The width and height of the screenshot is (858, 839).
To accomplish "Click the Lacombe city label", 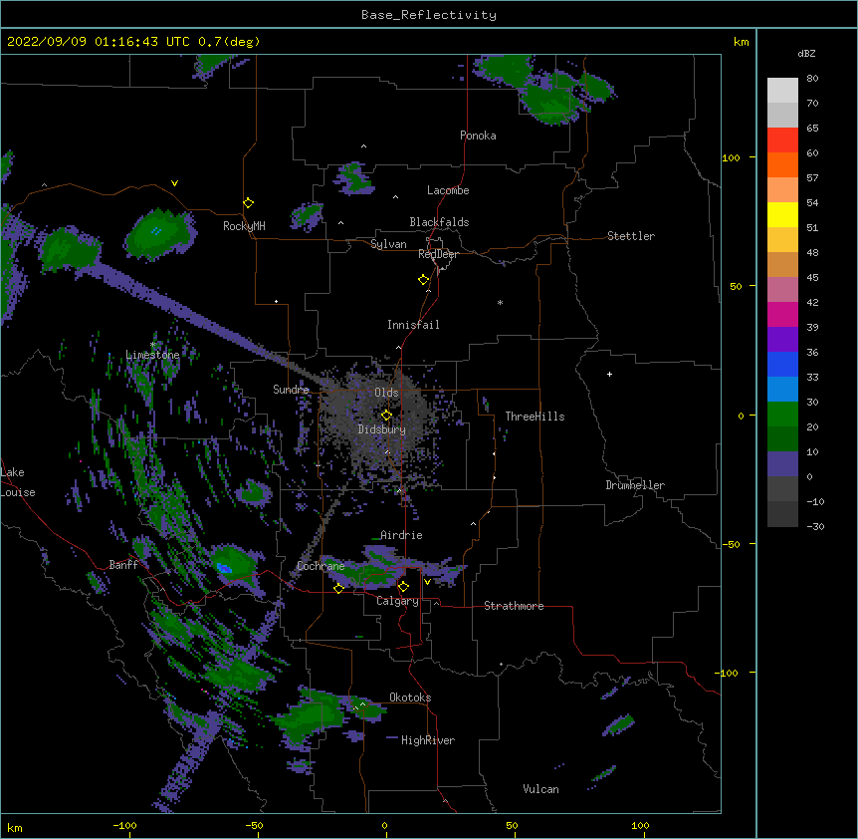I will (x=448, y=190).
